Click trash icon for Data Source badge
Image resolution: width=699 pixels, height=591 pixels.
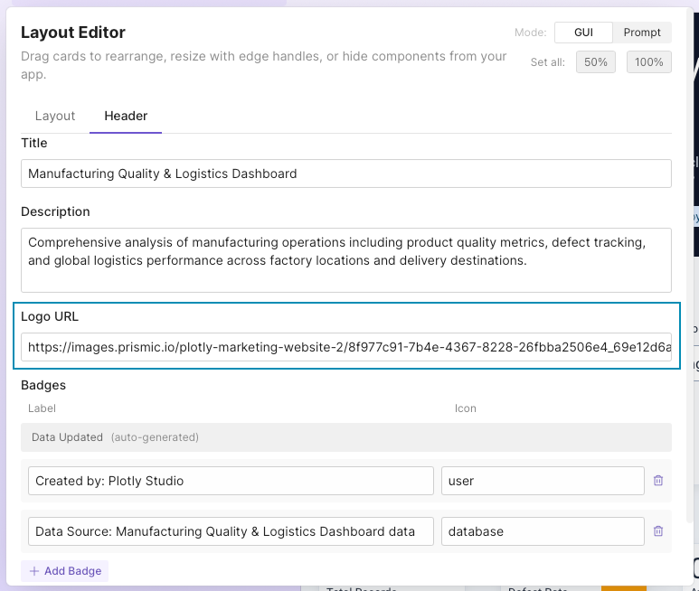658,531
